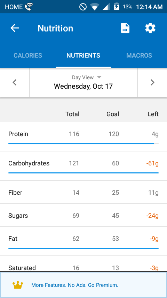Image resolution: width=167 pixels, height=298 pixels.
Task: Switch to the Calories tab
Action: [x=28, y=55]
